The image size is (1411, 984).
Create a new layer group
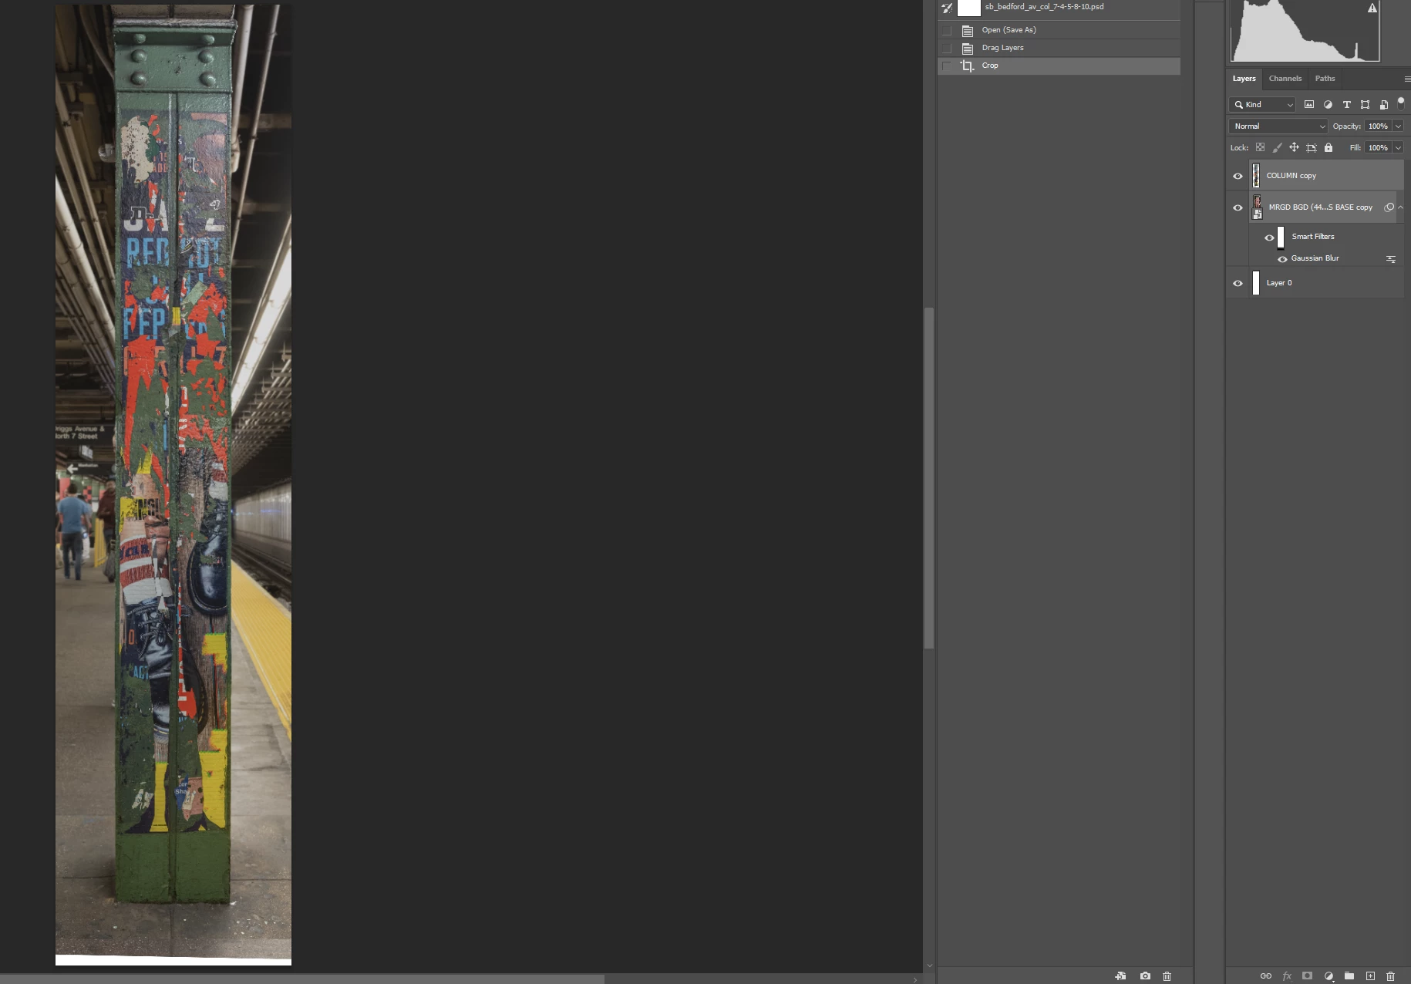[x=1349, y=976]
